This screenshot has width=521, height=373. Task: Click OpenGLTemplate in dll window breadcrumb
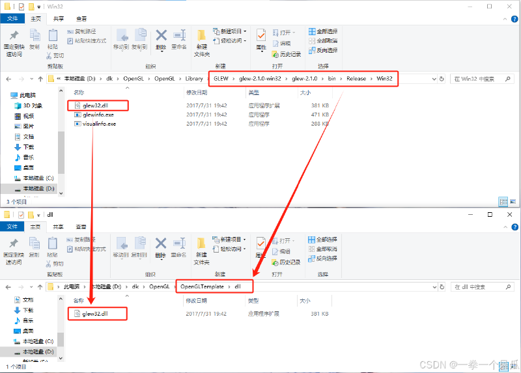pyautogui.click(x=202, y=286)
